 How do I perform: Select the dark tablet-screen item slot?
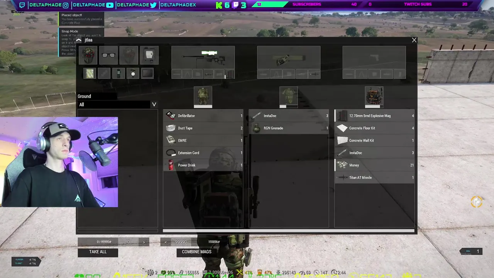click(x=147, y=73)
